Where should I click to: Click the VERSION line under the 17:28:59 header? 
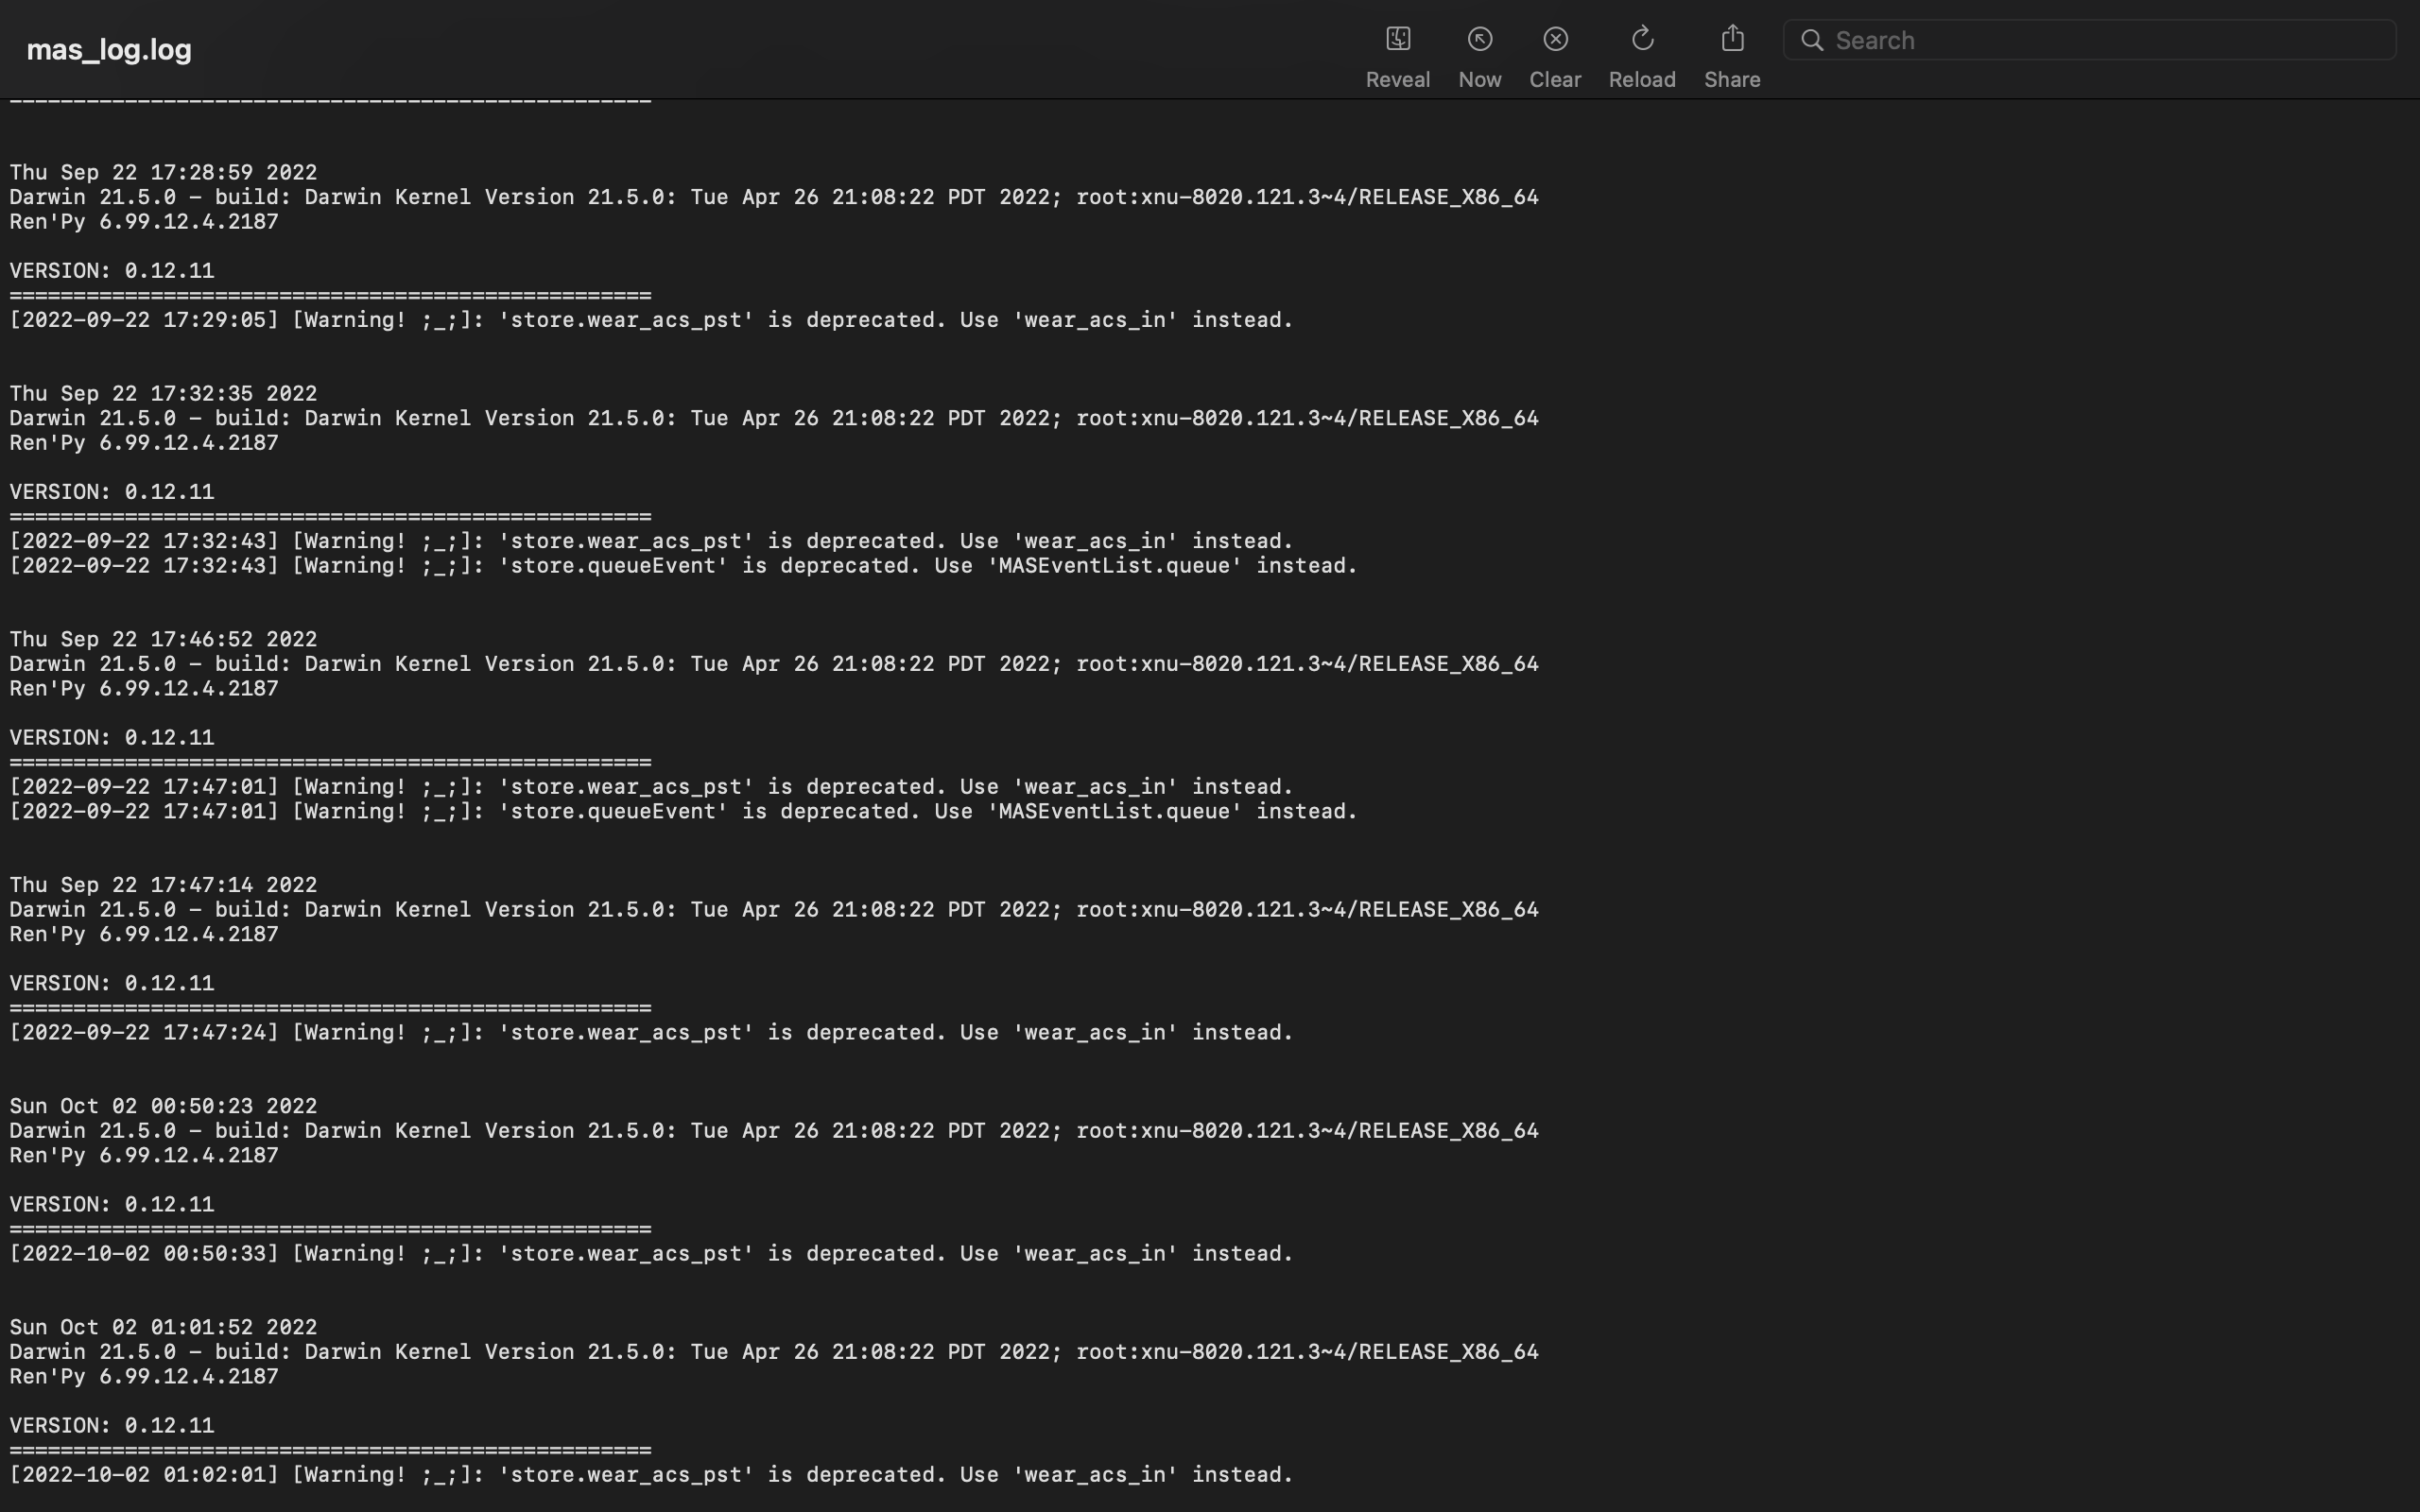coord(112,271)
